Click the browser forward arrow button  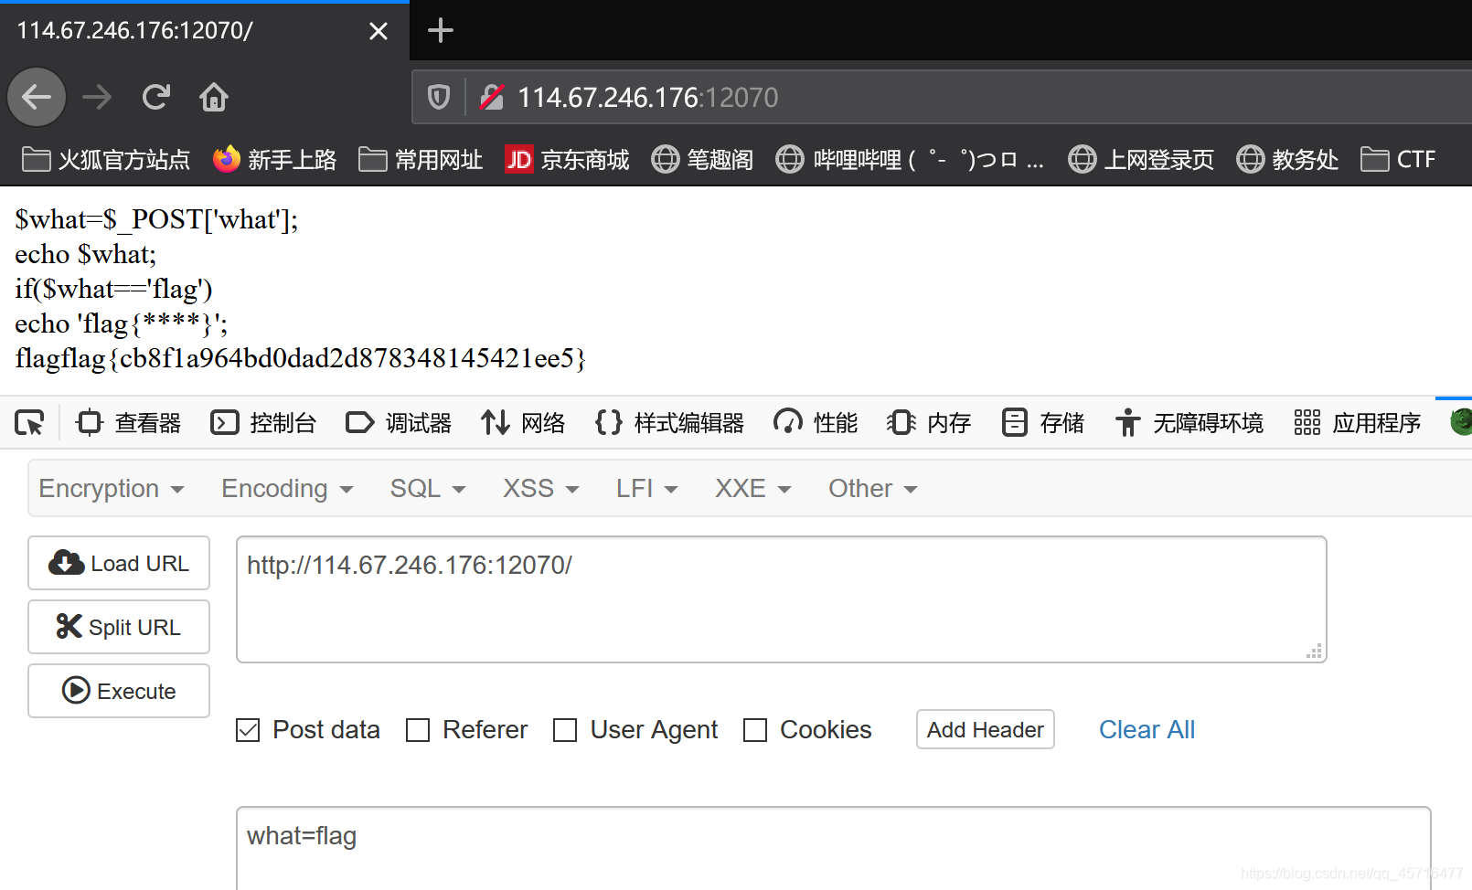tap(96, 97)
